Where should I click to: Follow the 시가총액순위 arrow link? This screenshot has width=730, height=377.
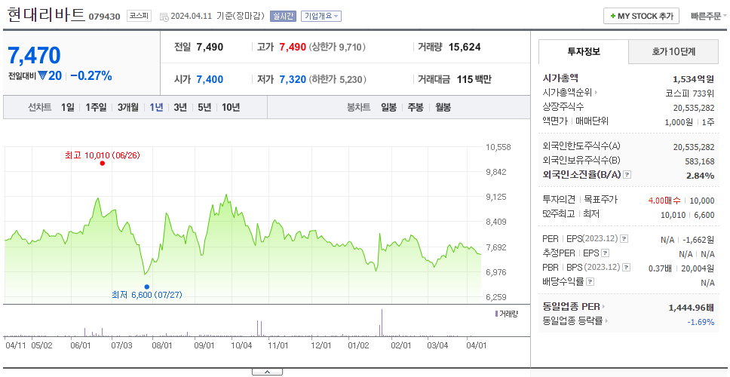tap(597, 93)
